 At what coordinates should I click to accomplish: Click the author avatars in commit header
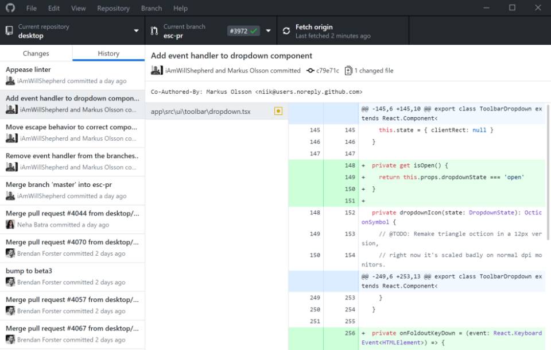[x=157, y=70]
